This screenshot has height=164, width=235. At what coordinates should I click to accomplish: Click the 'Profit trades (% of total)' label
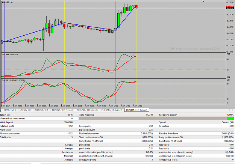(91, 141)
